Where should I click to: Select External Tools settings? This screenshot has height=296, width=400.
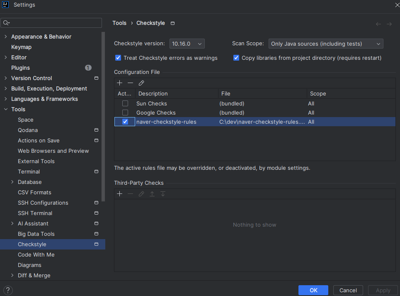pyautogui.click(x=36, y=161)
